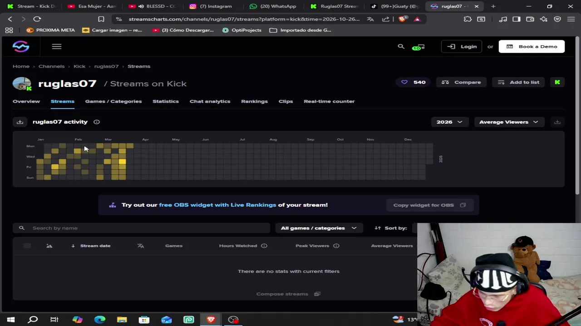Image resolution: width=581 pixels, height=326 pixels.
Task: Click the Login button
Action: coord(462,46)
